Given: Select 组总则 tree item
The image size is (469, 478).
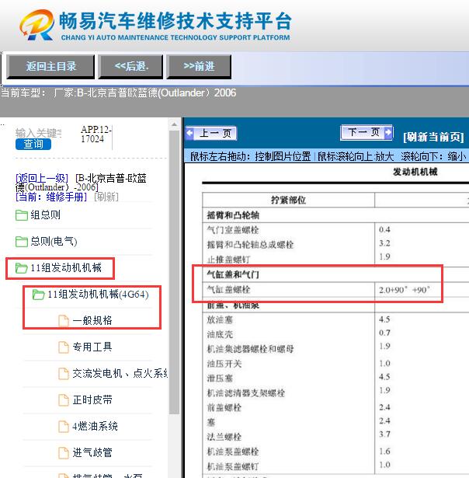Looking at the screenshot, I should 45,215.
